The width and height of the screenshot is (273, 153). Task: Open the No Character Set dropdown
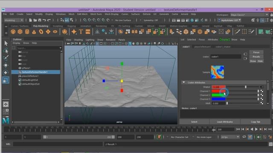179,137
